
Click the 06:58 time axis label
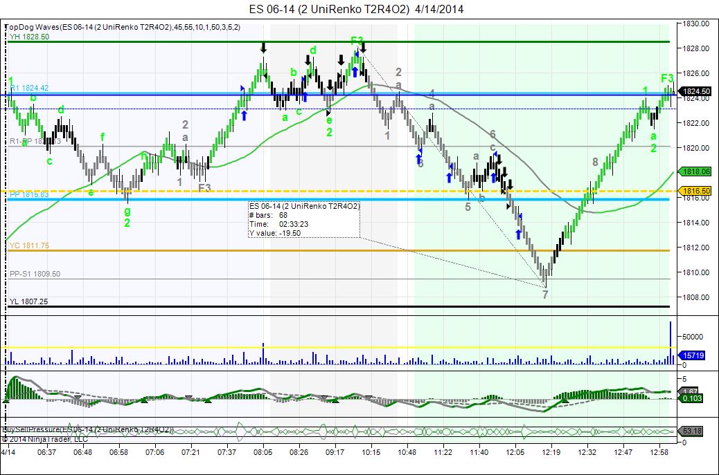[x=118, y=452]
